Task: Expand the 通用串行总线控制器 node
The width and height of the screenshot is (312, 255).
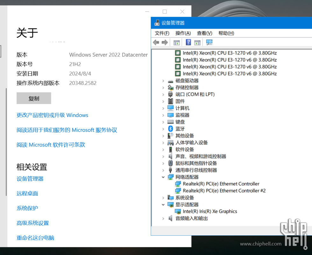Action: click(163, 170)
